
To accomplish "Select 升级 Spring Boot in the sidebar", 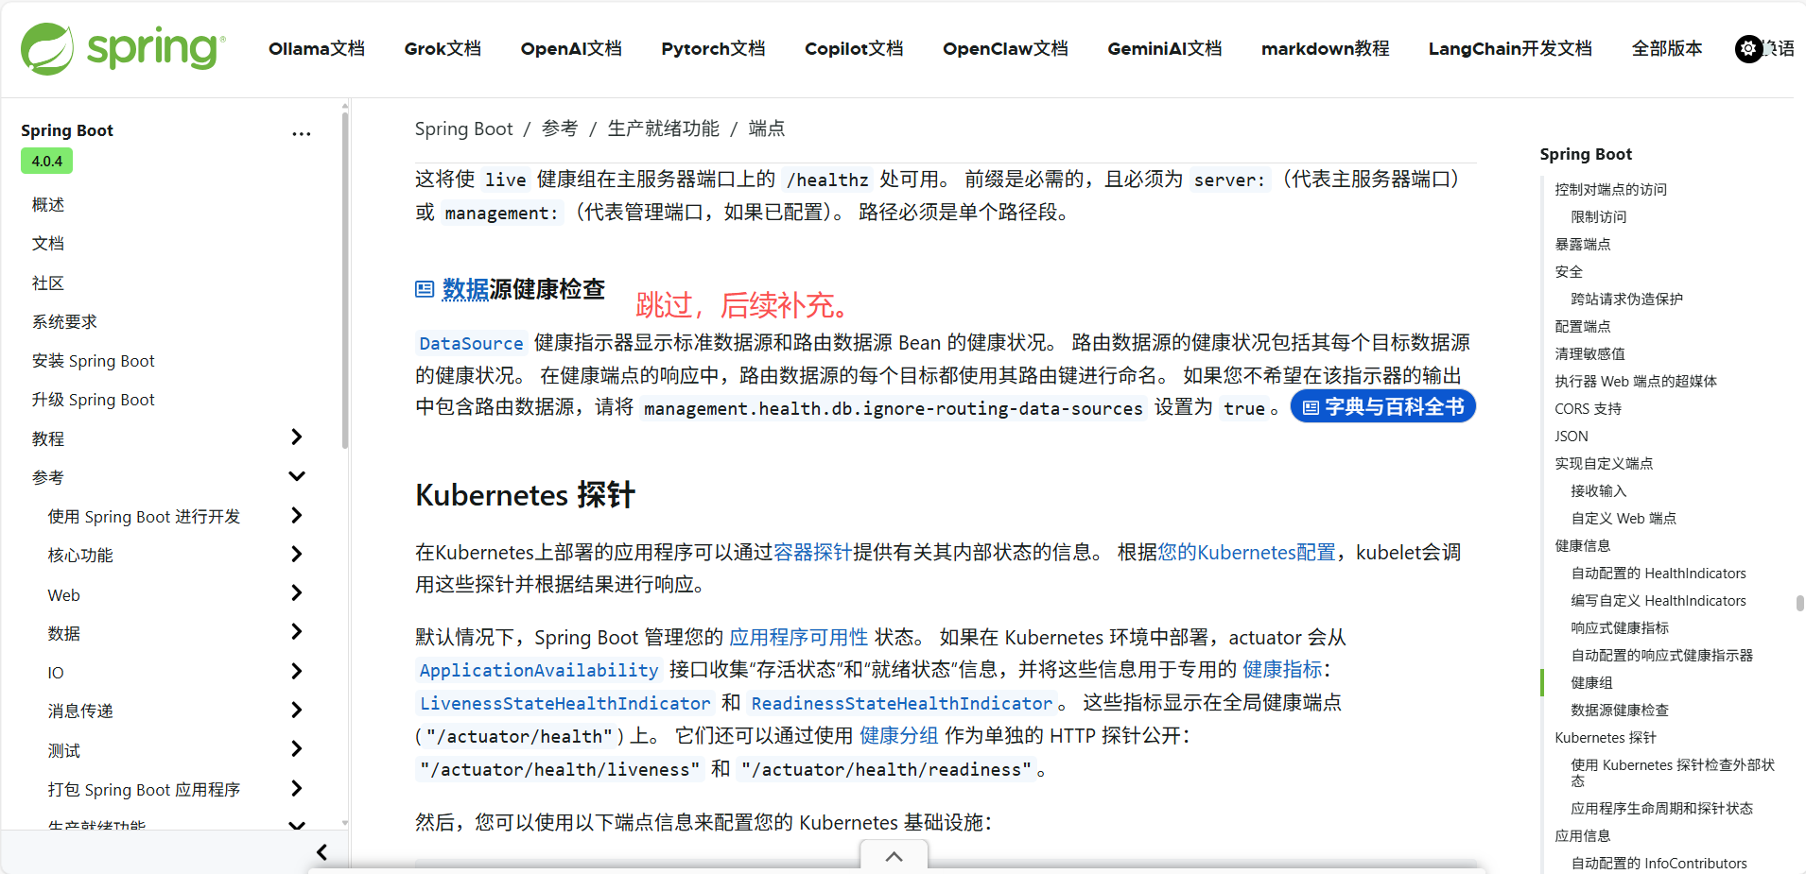I will pos(93,400).
